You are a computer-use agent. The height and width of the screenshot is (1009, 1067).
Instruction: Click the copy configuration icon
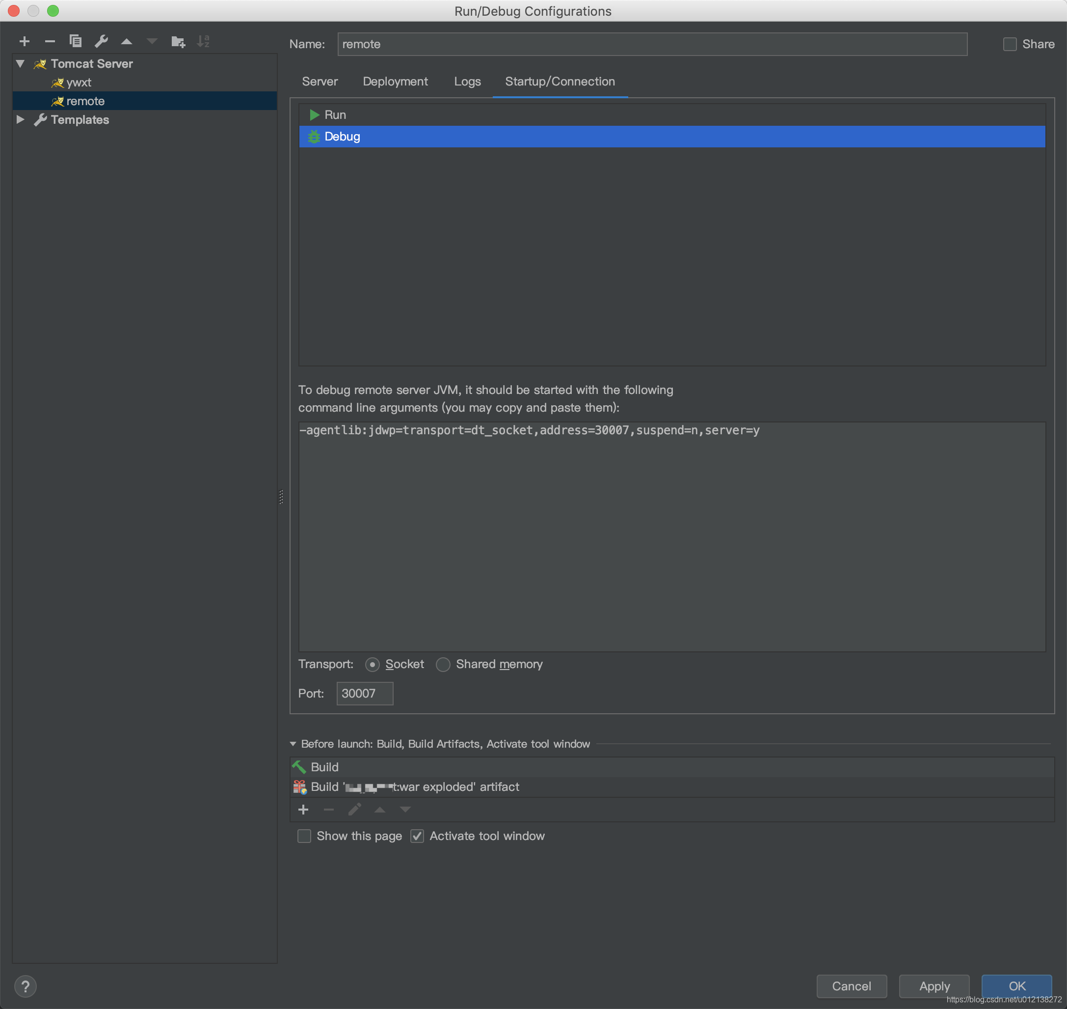pyautogui.click(x=75, y=42)
